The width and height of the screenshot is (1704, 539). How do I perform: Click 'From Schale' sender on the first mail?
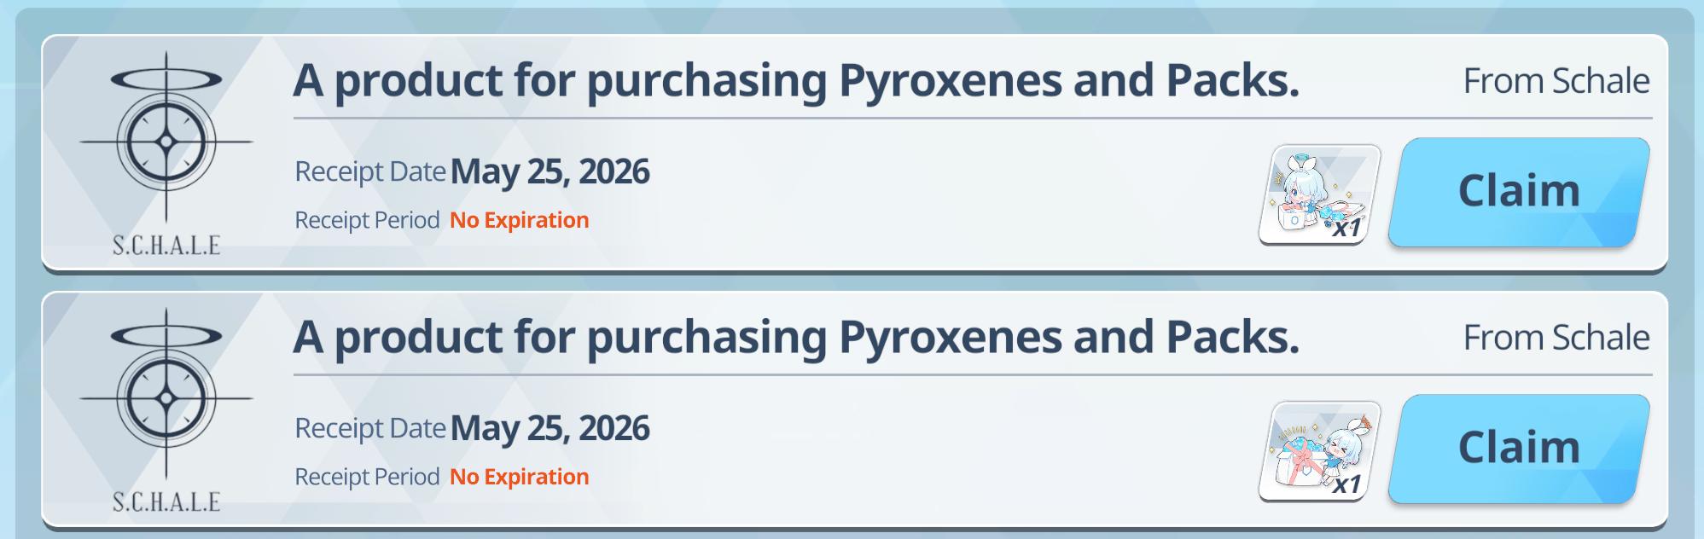[x=1556, y=81]
